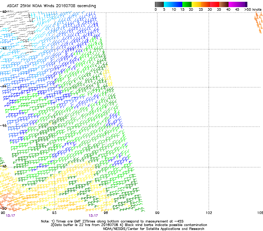Click the '10' legend tick label
Screen dimensions: 263x231
(174, 10)
